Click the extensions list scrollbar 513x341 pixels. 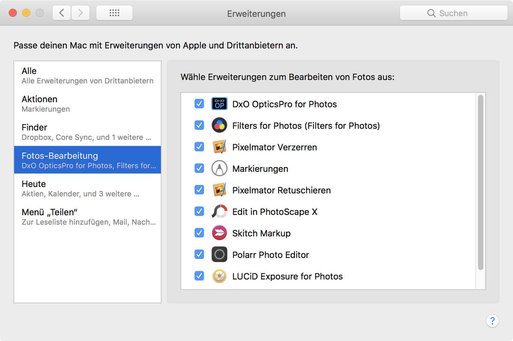click(481, 182)
